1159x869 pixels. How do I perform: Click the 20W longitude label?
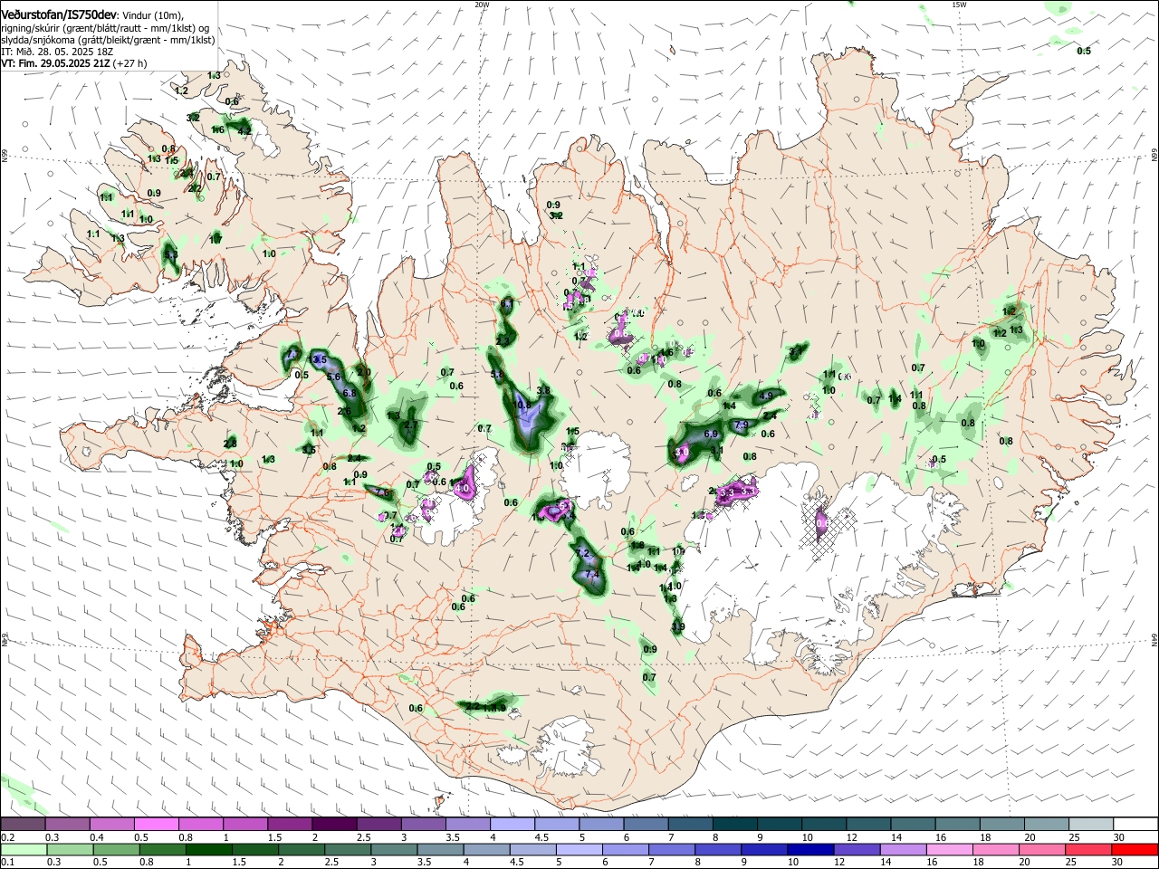click(x=482, y=5)
